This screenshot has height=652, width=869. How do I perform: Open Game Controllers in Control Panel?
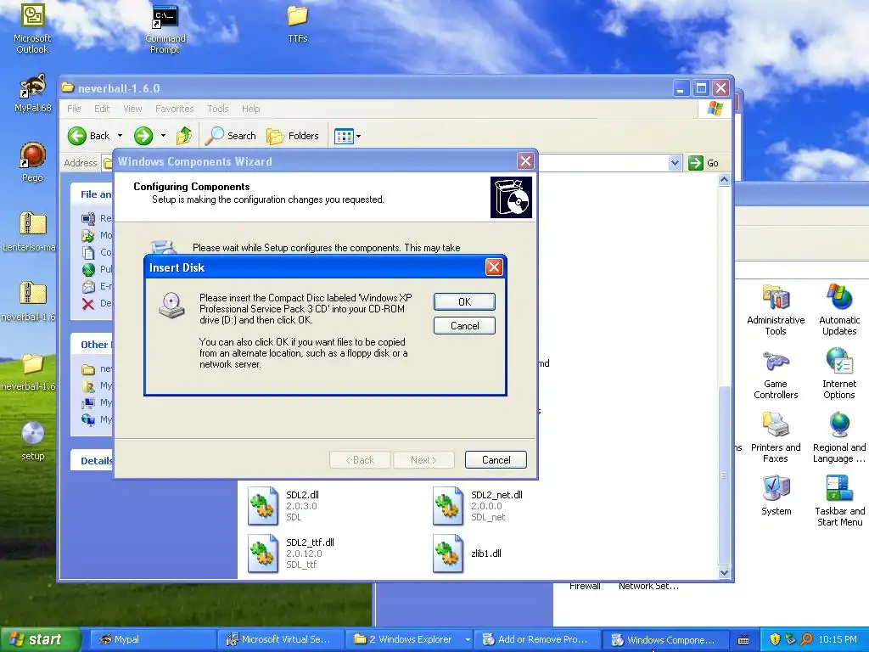pyautogui.click(x=776, y=374)
